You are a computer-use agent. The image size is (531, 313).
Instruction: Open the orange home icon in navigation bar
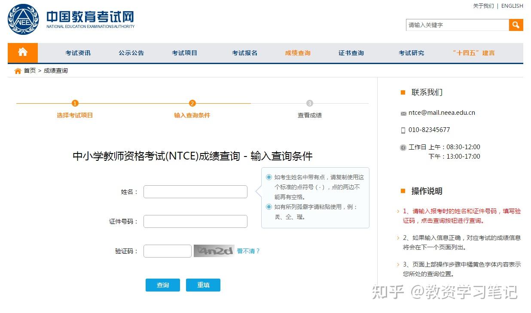(x=23, y=52)
